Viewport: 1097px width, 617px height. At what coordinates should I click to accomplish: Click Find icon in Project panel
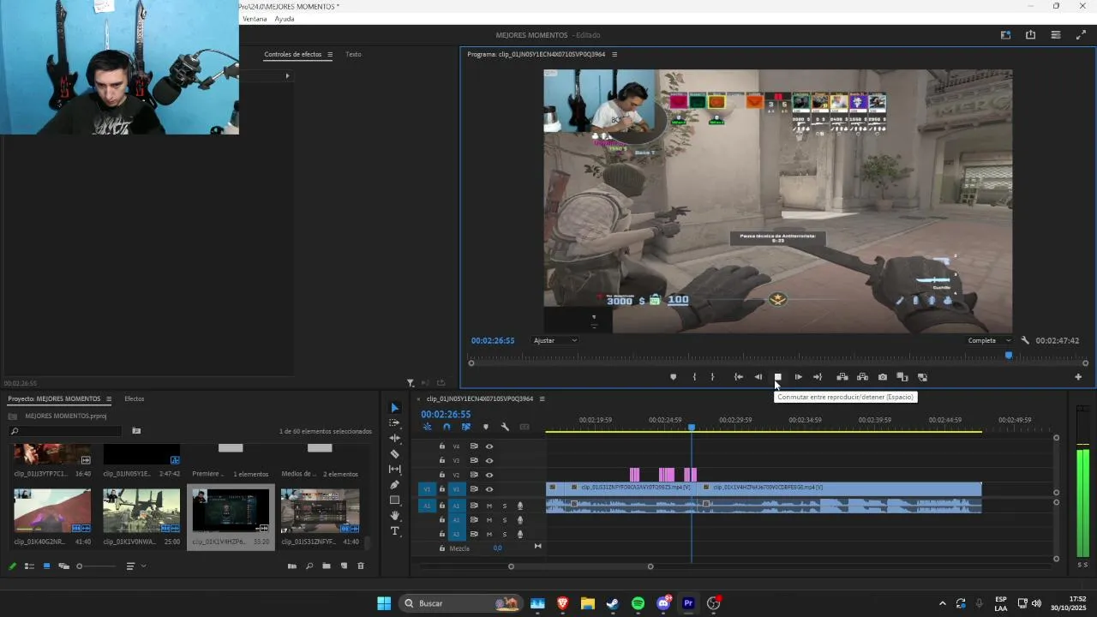click(x=309, y=566)
